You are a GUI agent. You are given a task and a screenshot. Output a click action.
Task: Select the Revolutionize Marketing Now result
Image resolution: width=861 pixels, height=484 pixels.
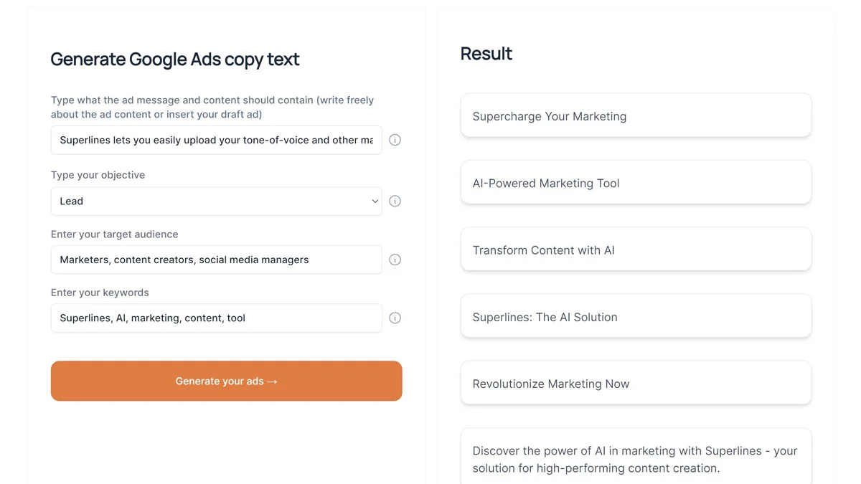coord(636,383)
